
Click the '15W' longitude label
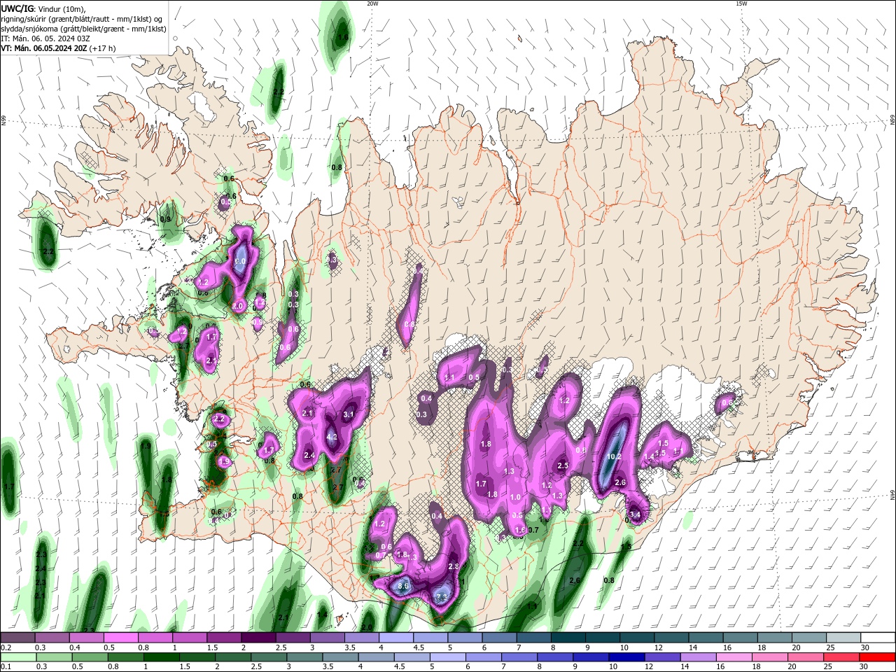742,3
